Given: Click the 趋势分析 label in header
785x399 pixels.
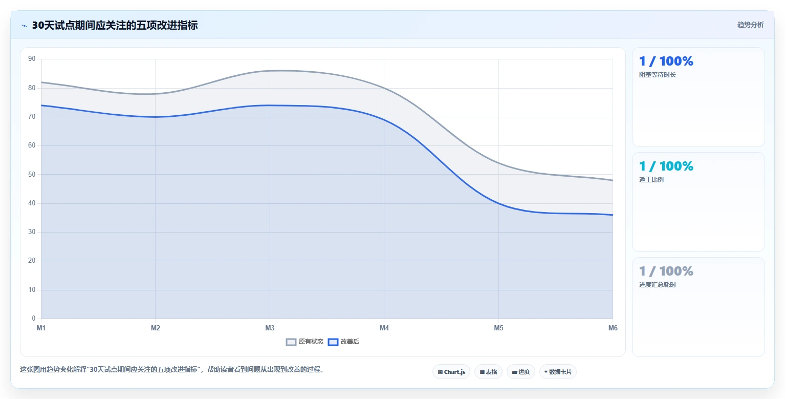Looking at the screenshot, I should coord(750,25).
